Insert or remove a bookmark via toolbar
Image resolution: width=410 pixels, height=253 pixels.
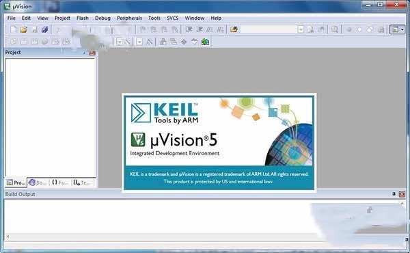(x=143, y=29)
